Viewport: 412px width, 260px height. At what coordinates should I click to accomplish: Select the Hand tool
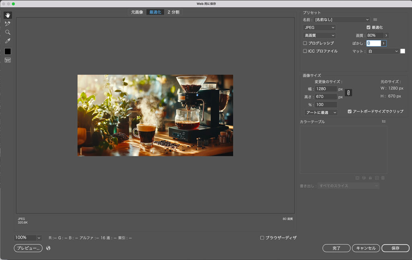pos(8,15)
